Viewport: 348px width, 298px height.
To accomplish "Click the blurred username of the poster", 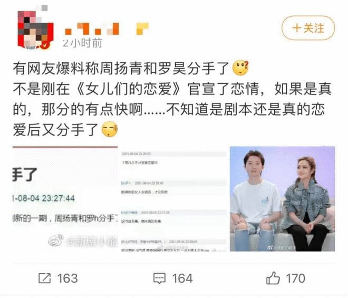I will 92,30.
